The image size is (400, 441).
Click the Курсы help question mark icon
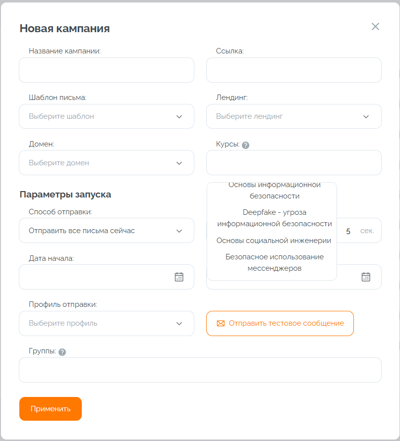coord(246,146)
